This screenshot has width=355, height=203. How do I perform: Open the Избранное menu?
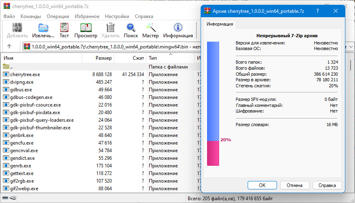[x=87, y=16]
